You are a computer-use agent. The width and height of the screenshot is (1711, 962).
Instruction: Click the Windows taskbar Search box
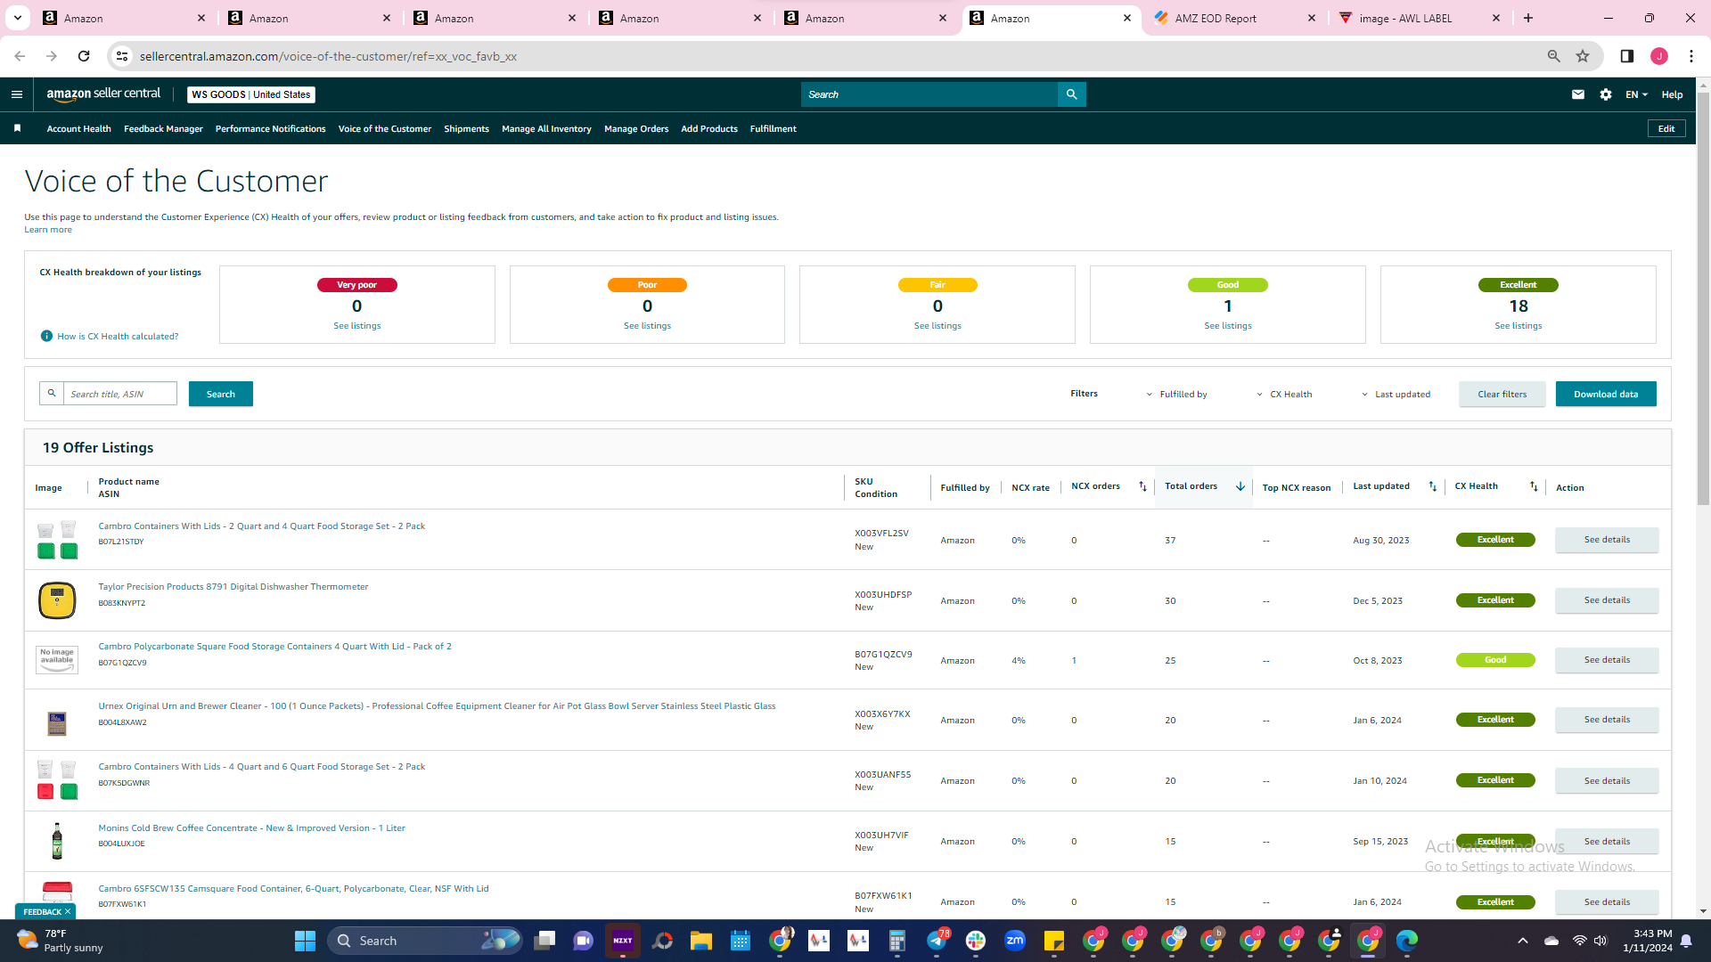tap(426, 941)
